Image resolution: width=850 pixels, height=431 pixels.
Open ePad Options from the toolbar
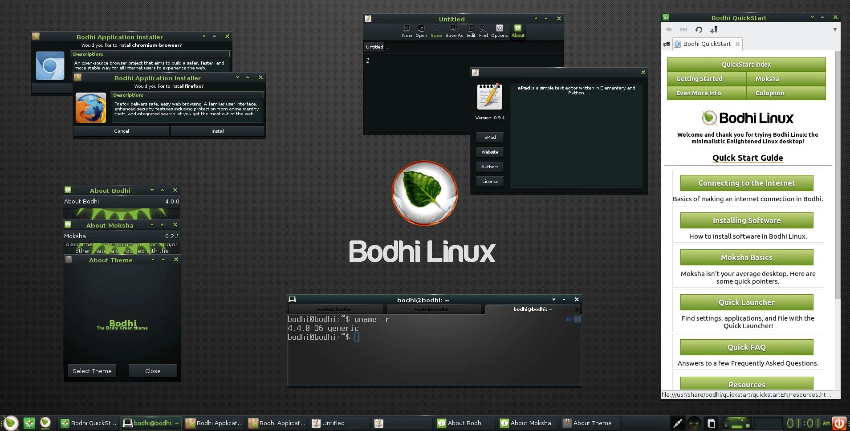pyautogui.click(x=499, y=29)
